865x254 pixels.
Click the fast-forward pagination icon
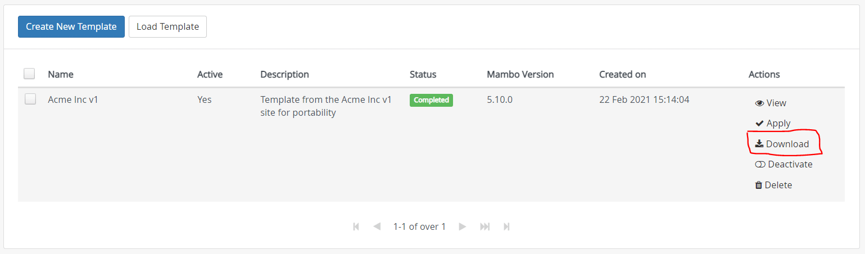484,226
